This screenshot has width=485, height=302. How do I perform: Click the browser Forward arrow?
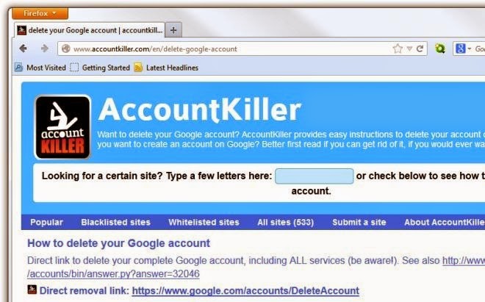pyautogui.click(x=45, y=48)
